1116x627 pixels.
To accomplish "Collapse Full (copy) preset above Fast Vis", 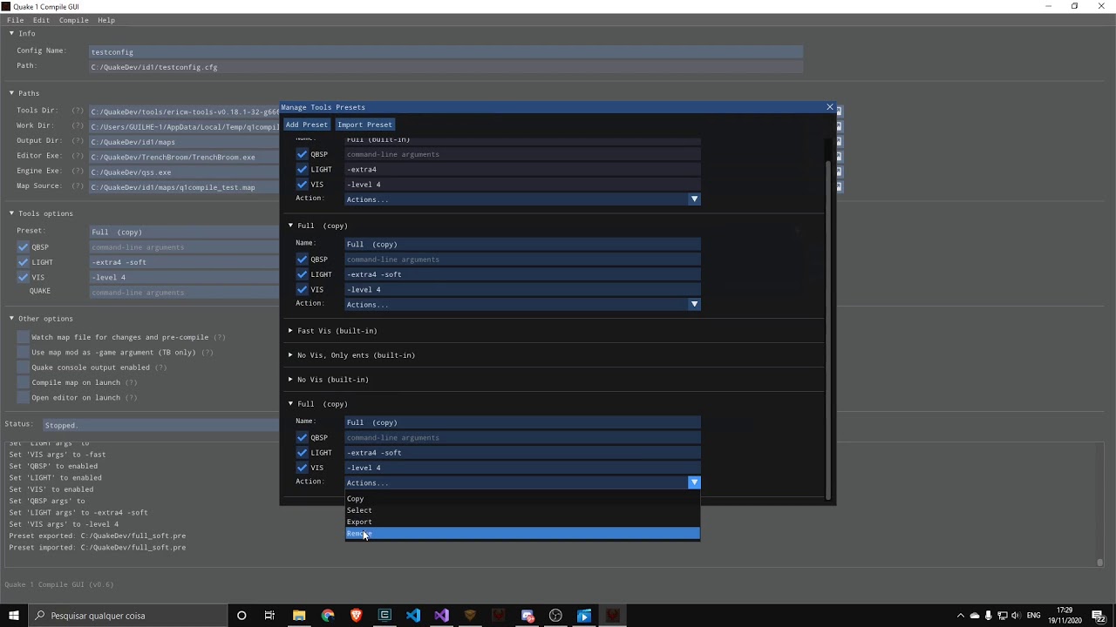I will (x=291, y=226).
